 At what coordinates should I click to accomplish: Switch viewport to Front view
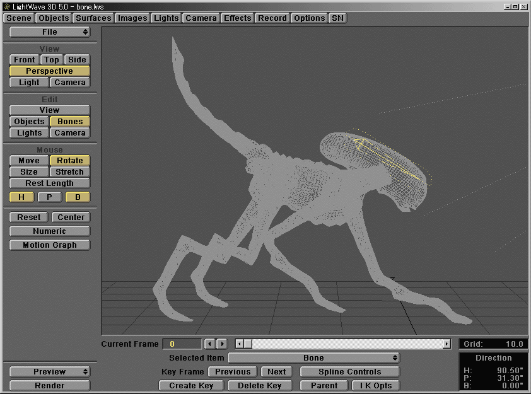point(23,59)
